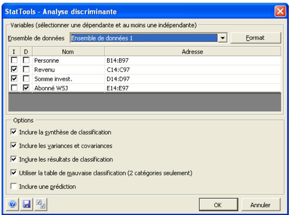Toggle Inclure les variances et covariances
The image size is (290, 215).
pyautogui.click(x=14, y=146)
